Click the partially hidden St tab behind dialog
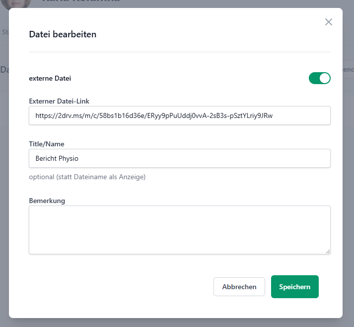The image size is (354, 327). pos(5,32)
